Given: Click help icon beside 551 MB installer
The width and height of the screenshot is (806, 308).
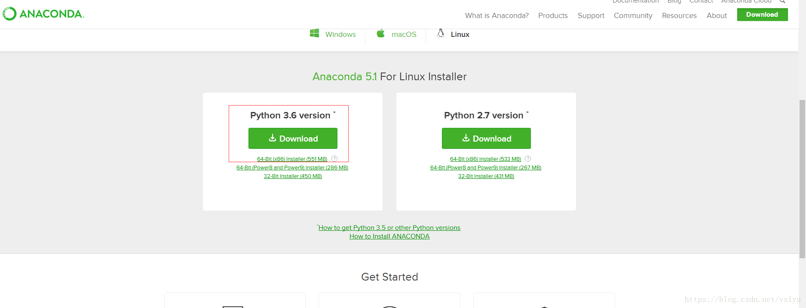Looking at the screenshot, I should coord(334,159).
